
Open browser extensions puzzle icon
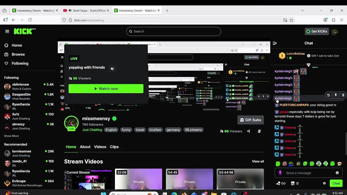pyautogui.click(x=333, y=20)
